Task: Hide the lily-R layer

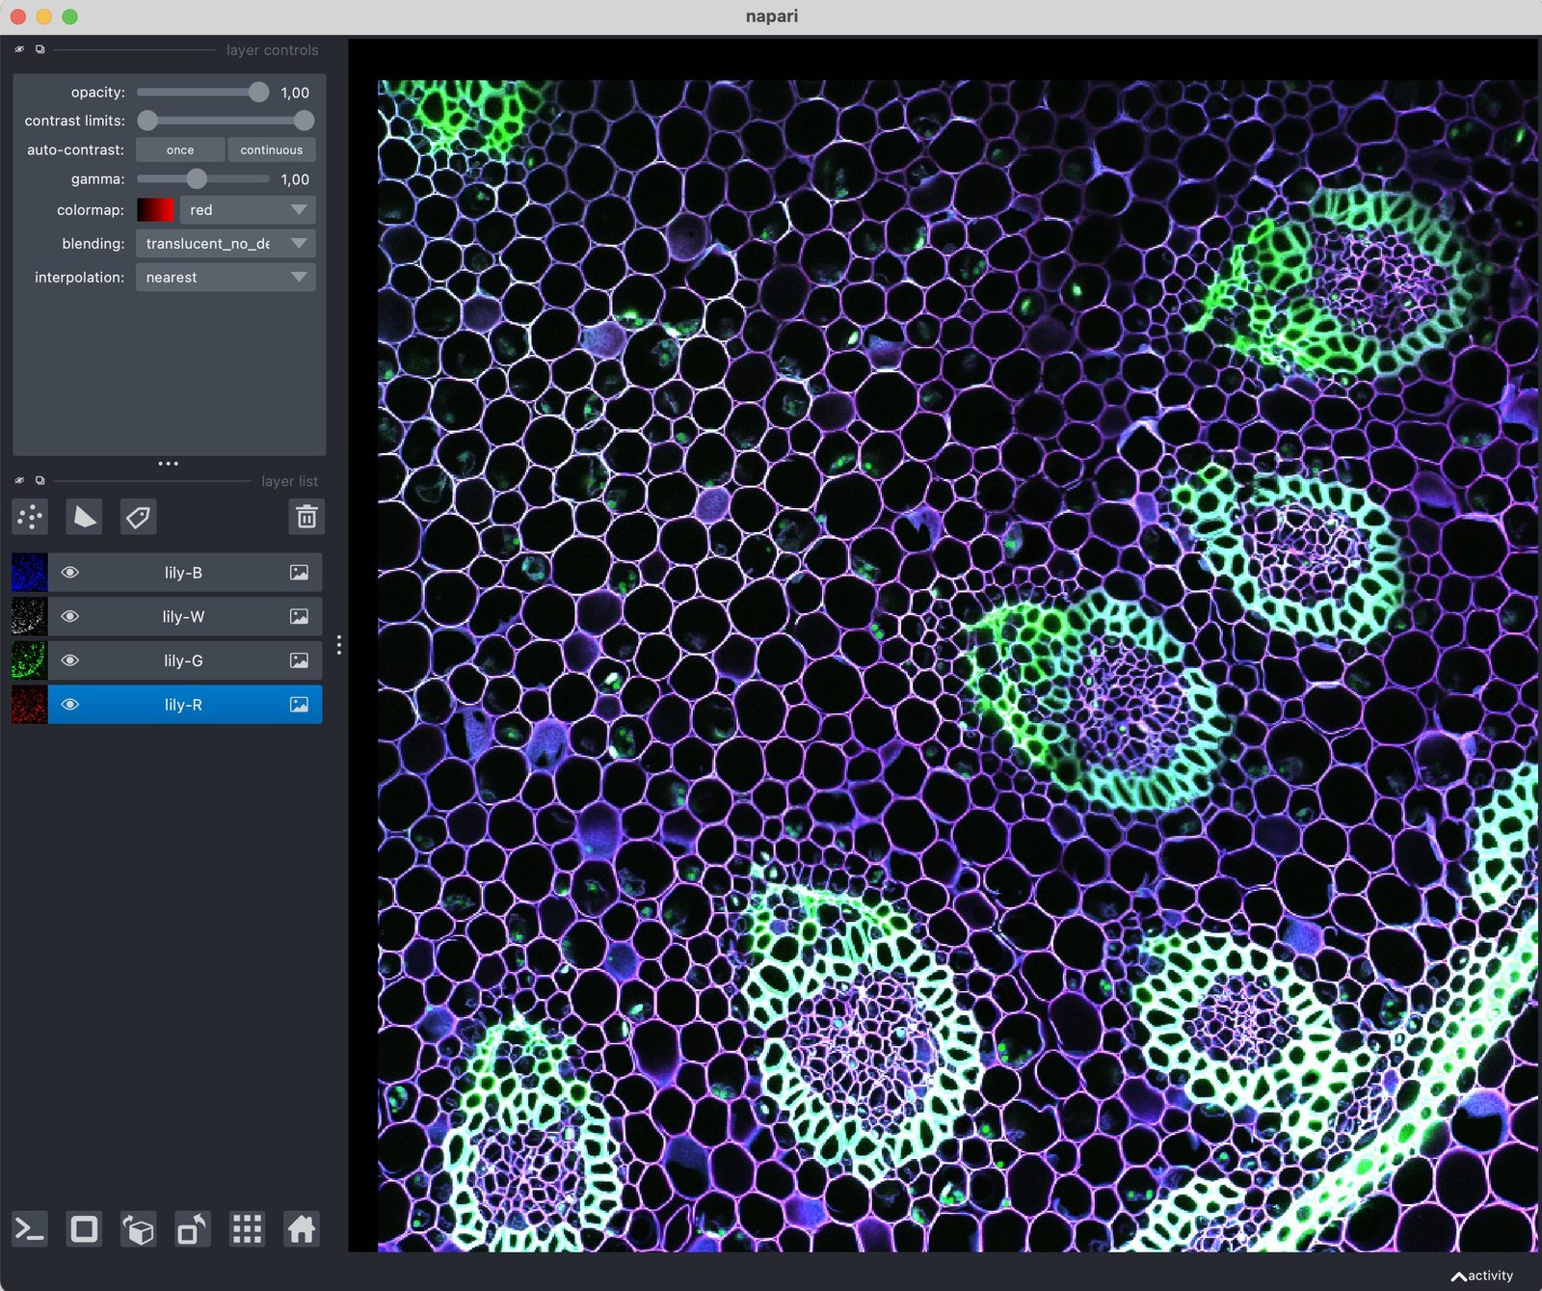Action: point(69,705)
